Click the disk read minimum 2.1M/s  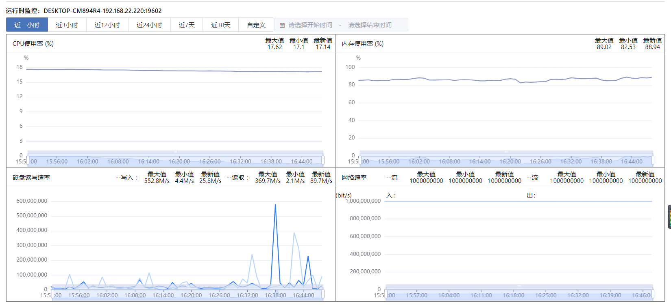pyautogui.click(x=295, y=181)
